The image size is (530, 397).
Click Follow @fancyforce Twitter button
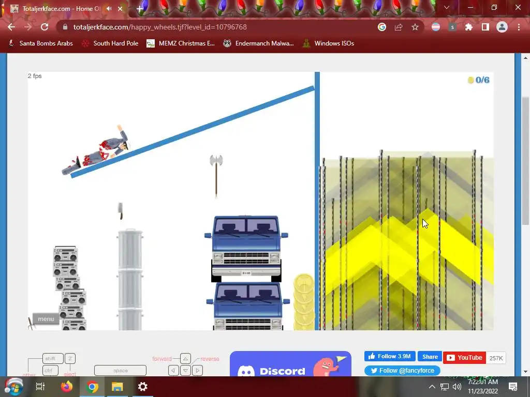point(402,371)
